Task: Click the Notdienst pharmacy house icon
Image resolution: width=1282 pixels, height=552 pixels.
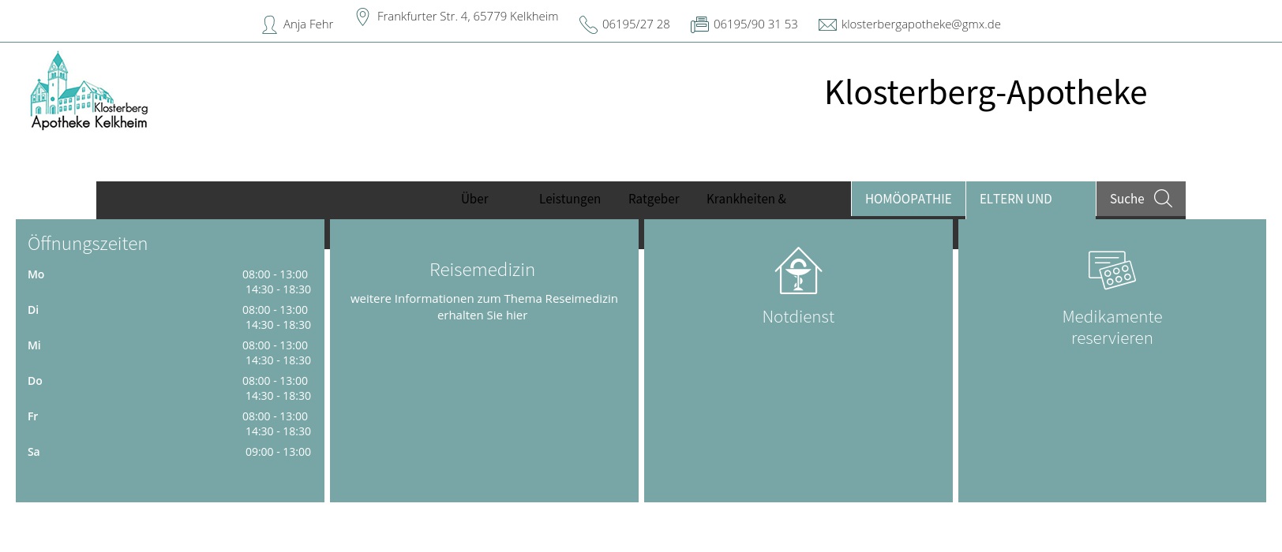Action: pos(798,270)
